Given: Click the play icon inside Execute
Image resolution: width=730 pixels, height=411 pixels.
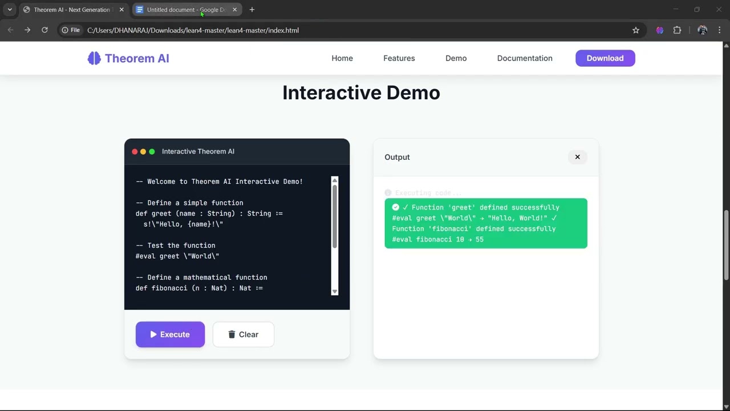Looking at the screenshot, I should 153,335.
